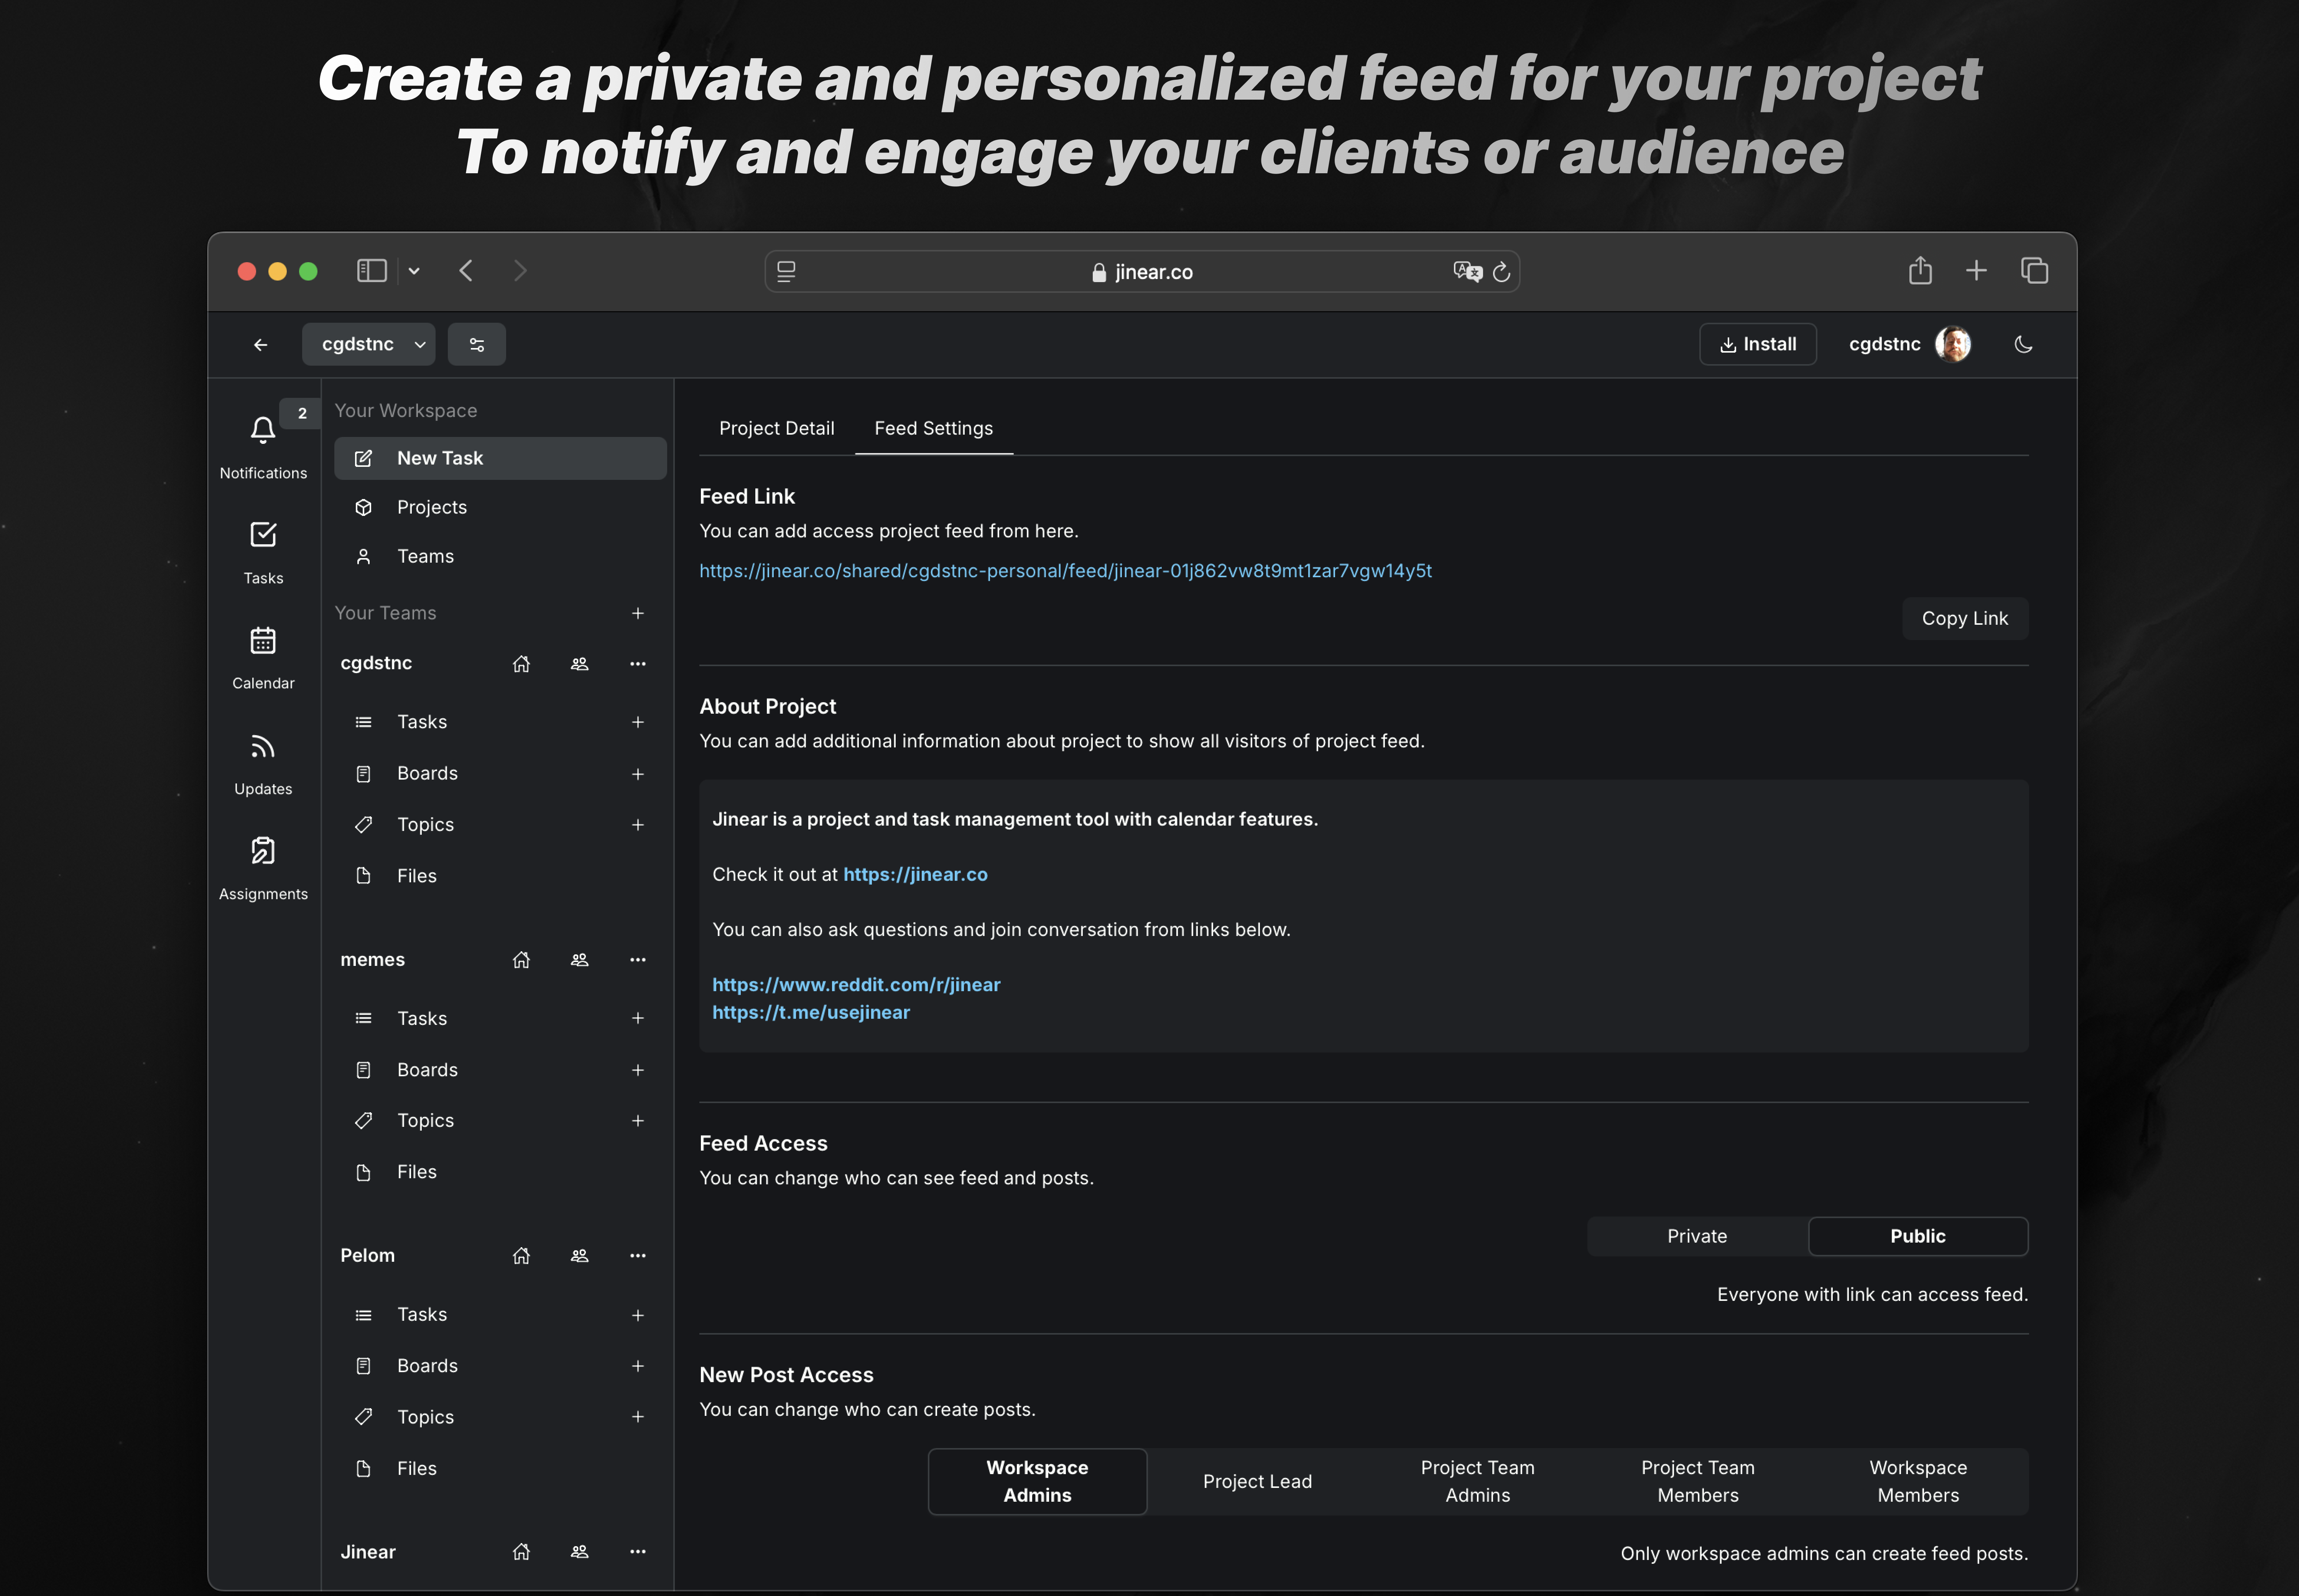Open members icon for cgdstnc team
This screenshot has width=2299, height=1596.
pyautogui.click(x=579, y=664)
